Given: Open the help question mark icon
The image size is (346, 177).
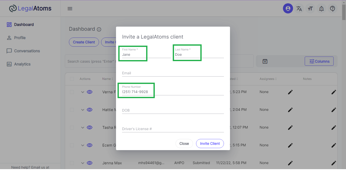Looking at the screenshot, I should pyautogui.click(x=333, y=9).
